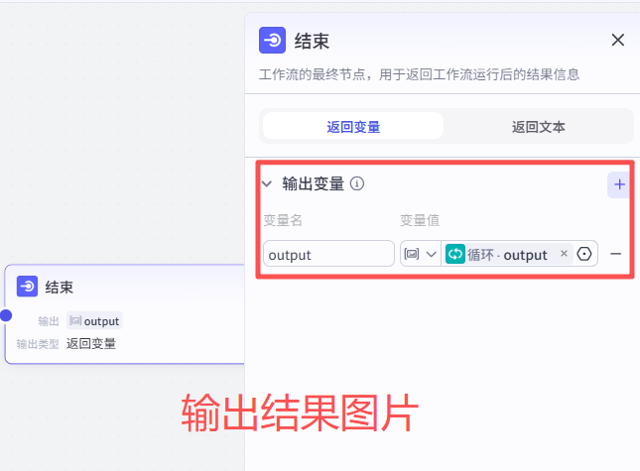Viewport: 640px width, 471px height.
Task: Collapse the 输出变量 section chevron
Action: (x=267, y=183)
